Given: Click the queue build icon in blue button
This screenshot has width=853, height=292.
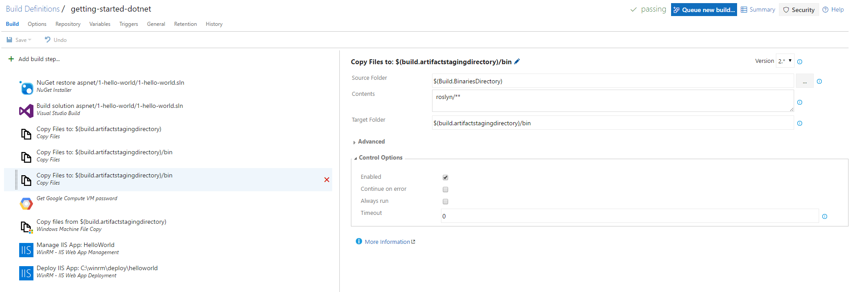Looking at the screenshot, I should (676, 10).
